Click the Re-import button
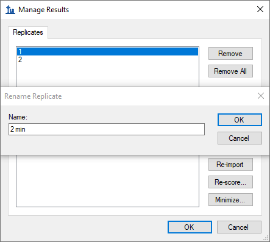The height and width of the screenshot is (242, 270). coord(230,165)
